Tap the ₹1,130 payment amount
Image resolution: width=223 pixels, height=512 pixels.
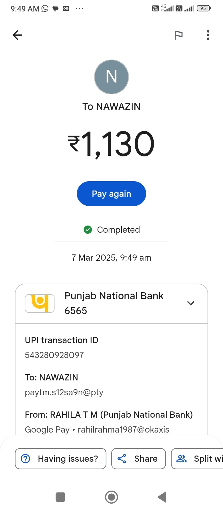[x=111, y=144]
